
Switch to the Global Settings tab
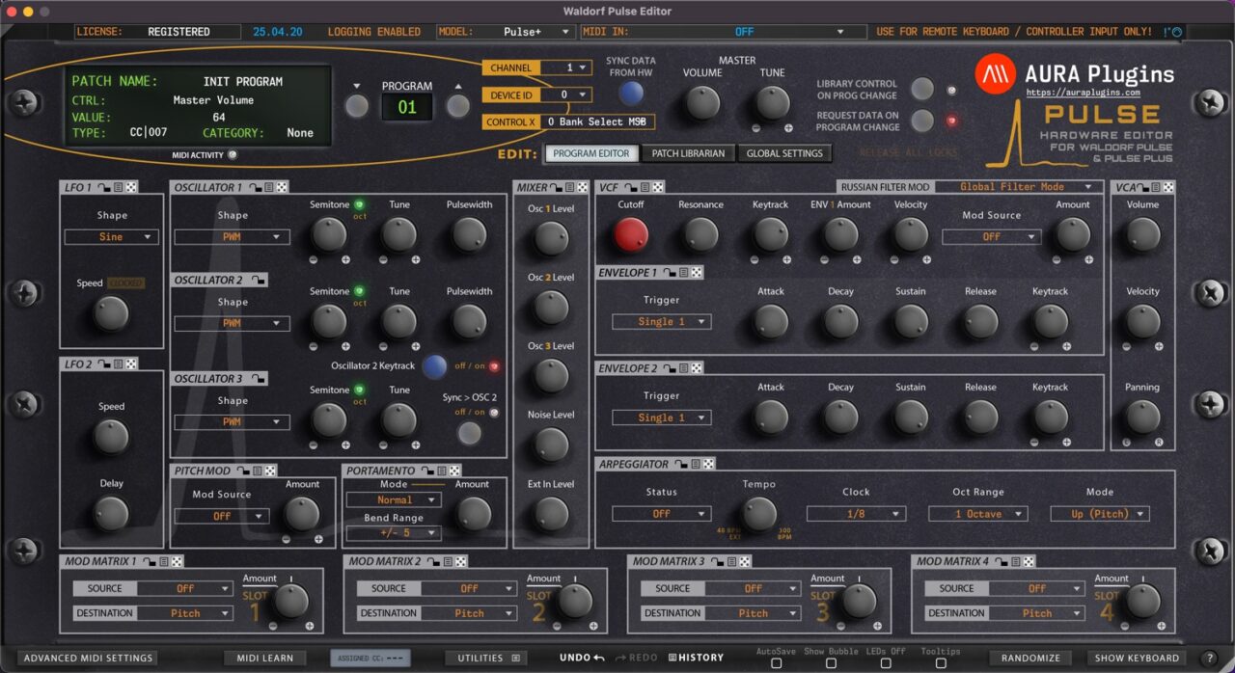(x=784, y=153)
